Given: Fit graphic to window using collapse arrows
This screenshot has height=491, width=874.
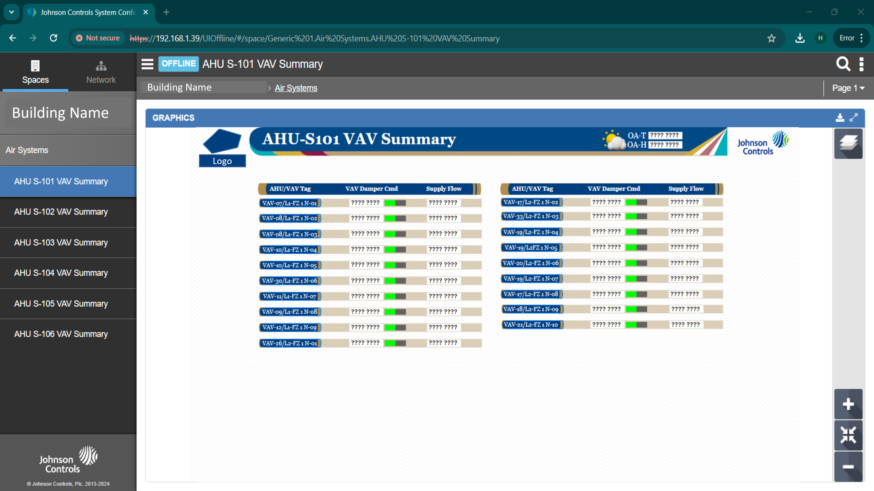Looking at the screenshot, I should pos(848,435).
